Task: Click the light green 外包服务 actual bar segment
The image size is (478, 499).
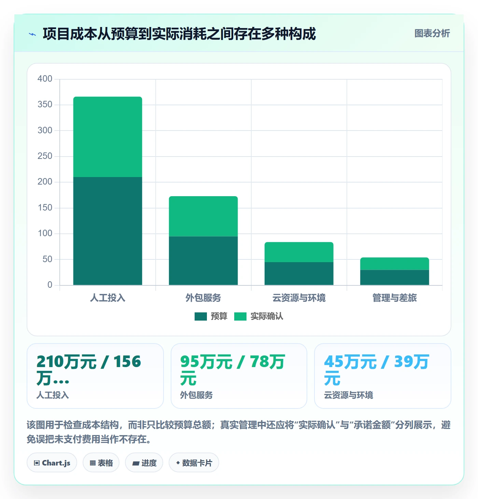Action: (203, 216)
